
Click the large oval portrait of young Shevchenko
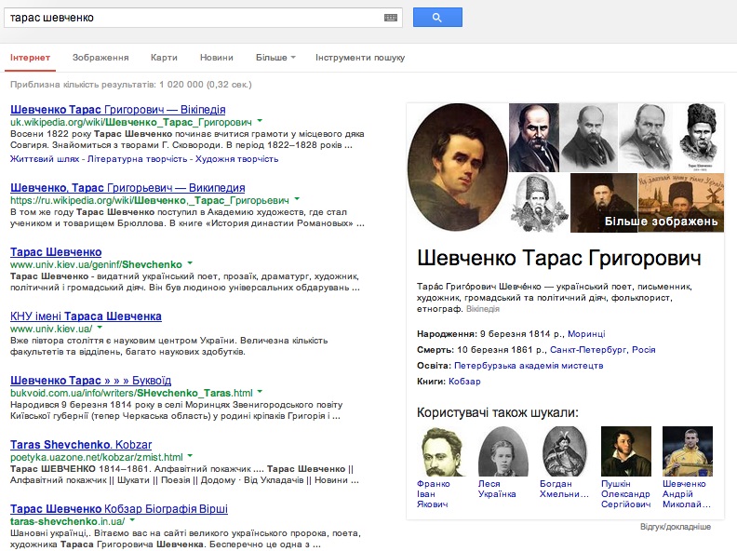pos(457,168)
